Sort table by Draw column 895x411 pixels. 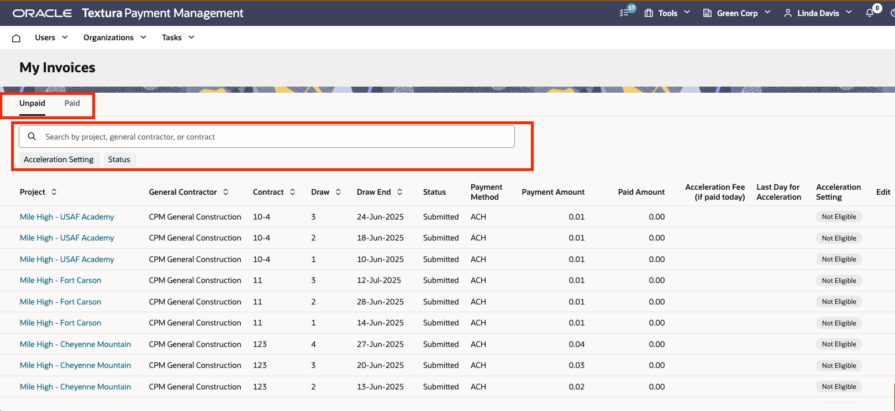click(x=338, y=192)
